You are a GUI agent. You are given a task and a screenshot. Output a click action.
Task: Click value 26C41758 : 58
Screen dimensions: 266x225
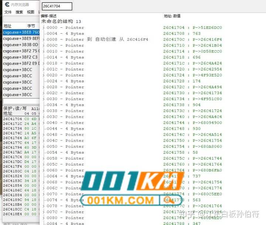pos(181,152)
